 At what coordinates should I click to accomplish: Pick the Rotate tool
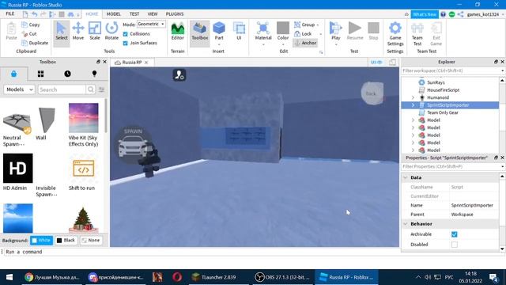coord(111,32)
